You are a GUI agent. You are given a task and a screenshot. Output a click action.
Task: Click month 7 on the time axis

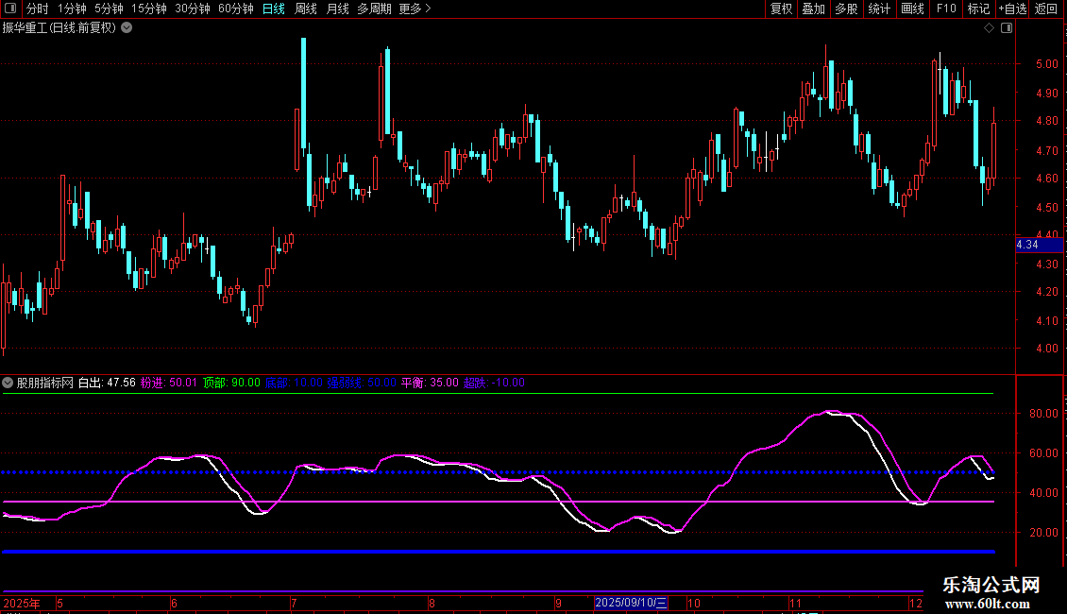pyautogui.click(x=294, y=603)
